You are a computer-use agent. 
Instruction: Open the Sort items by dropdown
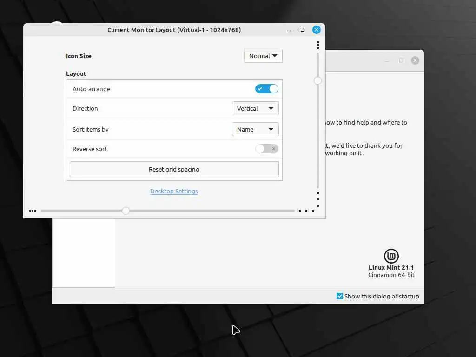click(255, 129)
